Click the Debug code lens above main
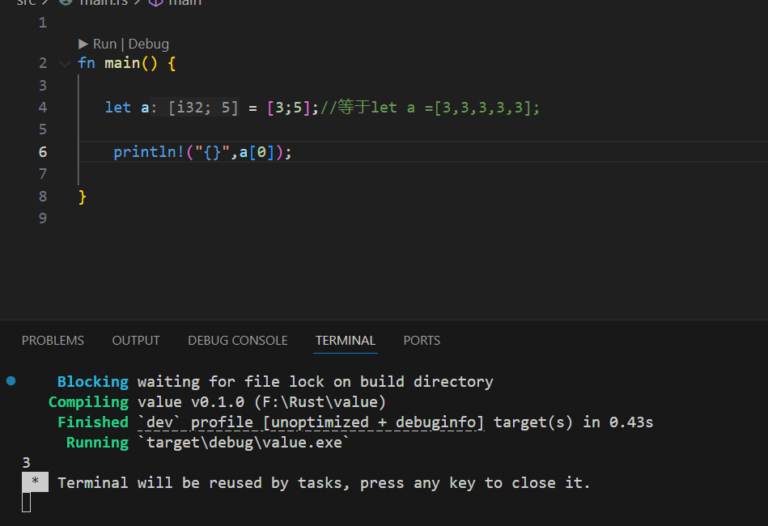The width and height of the screenshot is (768, 526). (x=148, y=44)
